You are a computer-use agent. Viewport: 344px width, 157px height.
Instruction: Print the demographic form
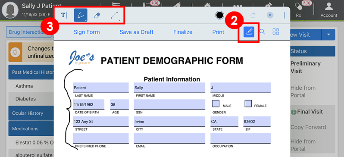click(218, 32)
